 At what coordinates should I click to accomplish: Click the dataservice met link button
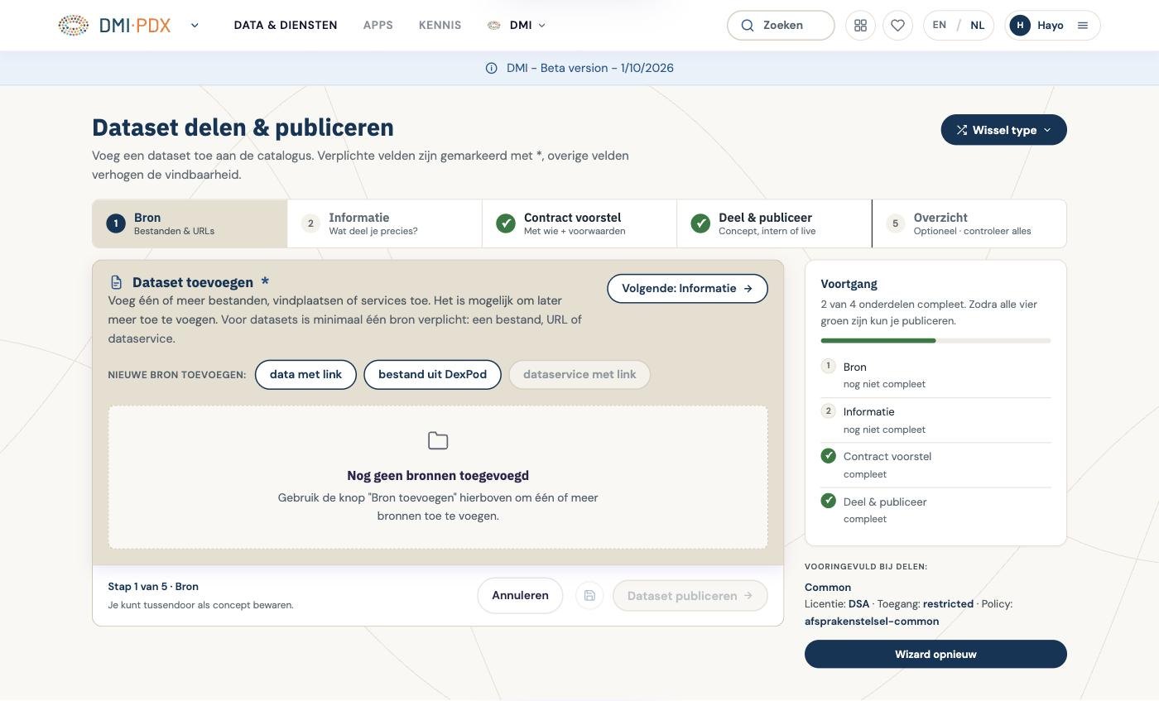pos(579,374)
